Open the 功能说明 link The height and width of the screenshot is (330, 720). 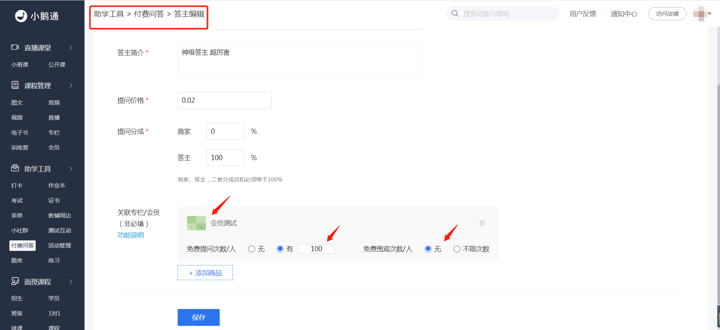(131, 235)
